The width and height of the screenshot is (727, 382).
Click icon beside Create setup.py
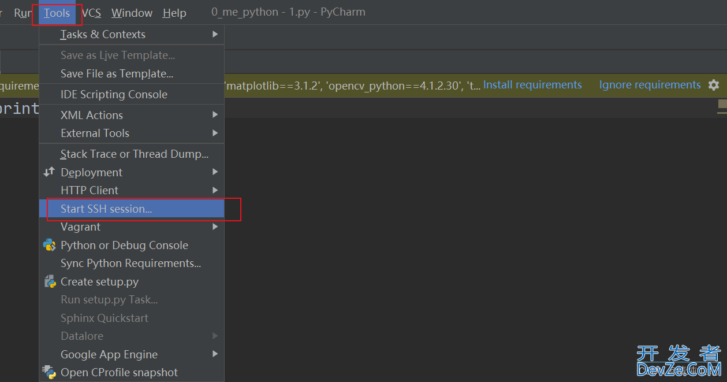point(49,281)
